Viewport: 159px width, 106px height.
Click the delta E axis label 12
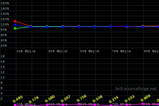(3, 72)
